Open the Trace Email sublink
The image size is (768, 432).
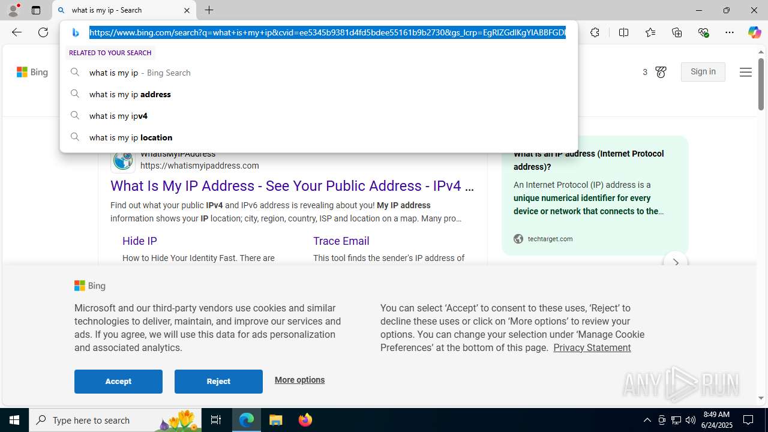pyautogui.click(x=341, y=241)
